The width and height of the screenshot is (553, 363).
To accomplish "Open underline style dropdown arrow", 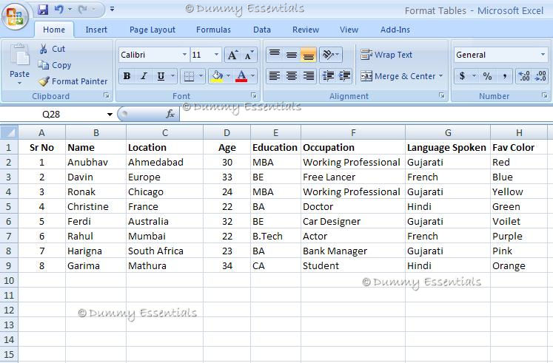I will [x=172, y=76].
